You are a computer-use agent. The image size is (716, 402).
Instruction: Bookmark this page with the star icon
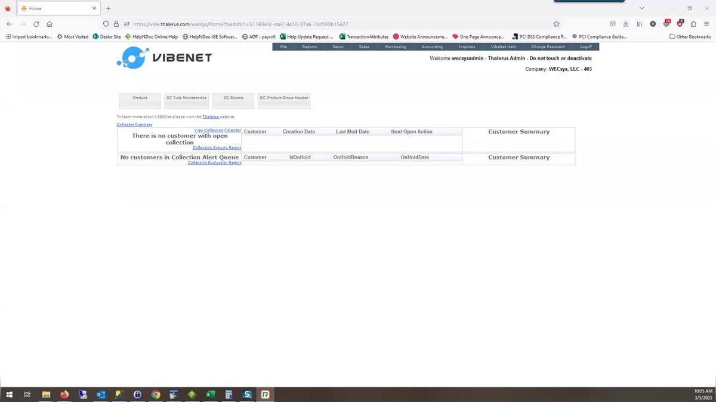556,24
